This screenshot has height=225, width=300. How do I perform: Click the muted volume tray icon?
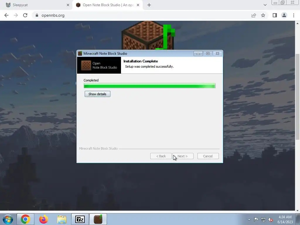point(270,219)
